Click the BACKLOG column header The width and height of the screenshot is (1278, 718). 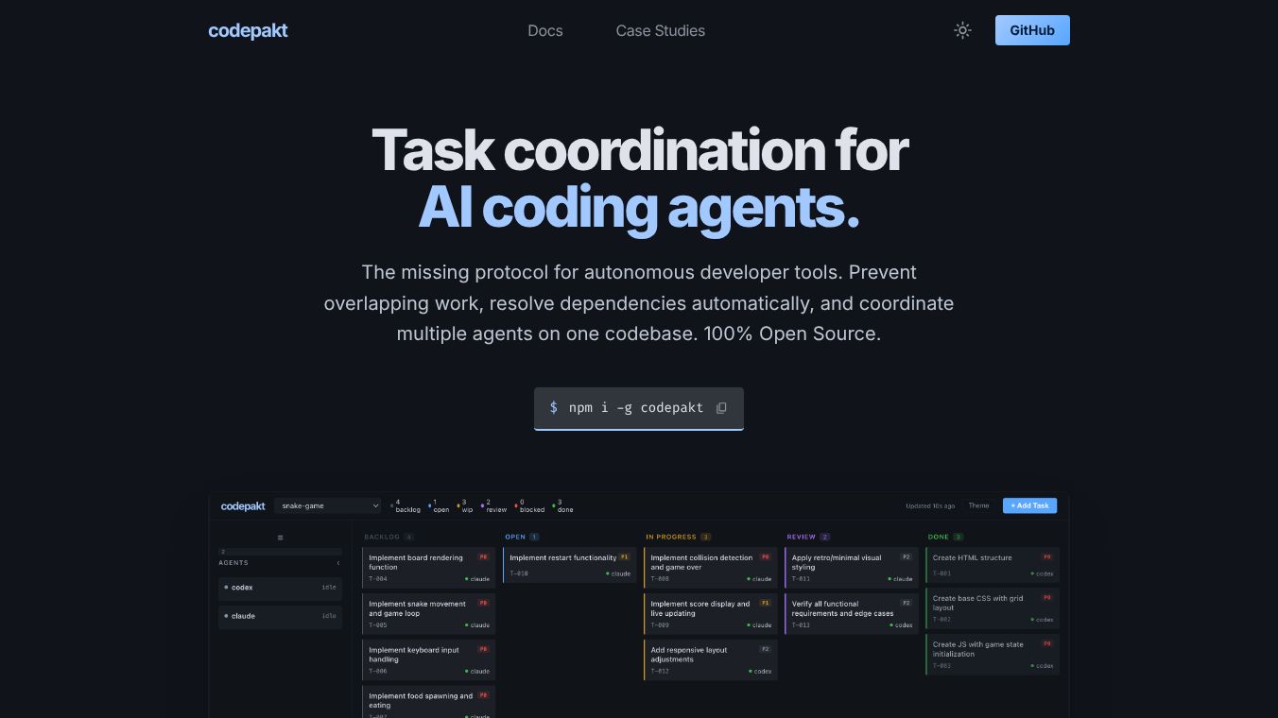click(x=389, y=537)
